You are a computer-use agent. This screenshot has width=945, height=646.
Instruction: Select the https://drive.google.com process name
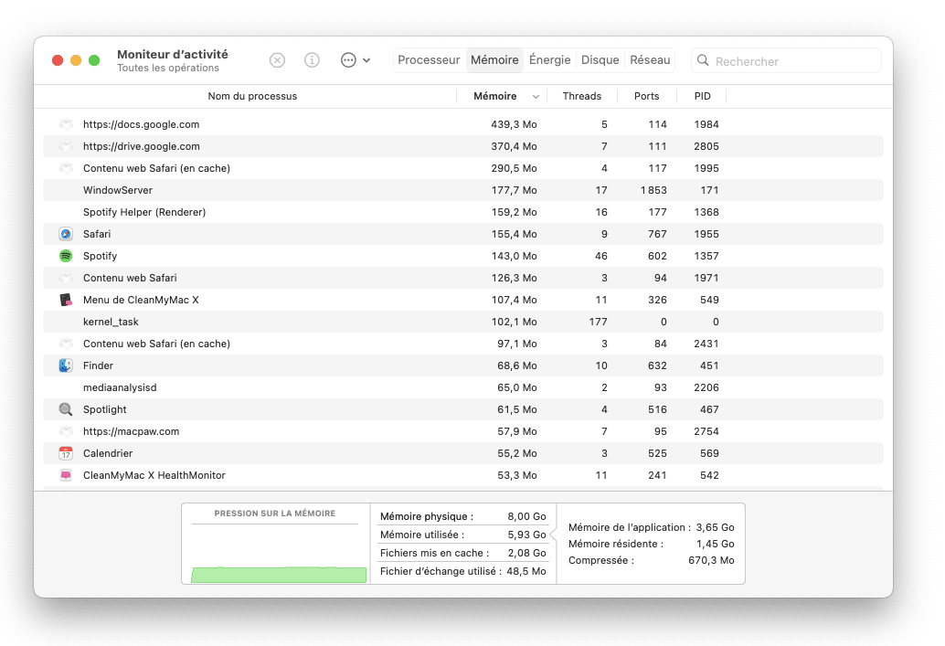pos(141,146)
